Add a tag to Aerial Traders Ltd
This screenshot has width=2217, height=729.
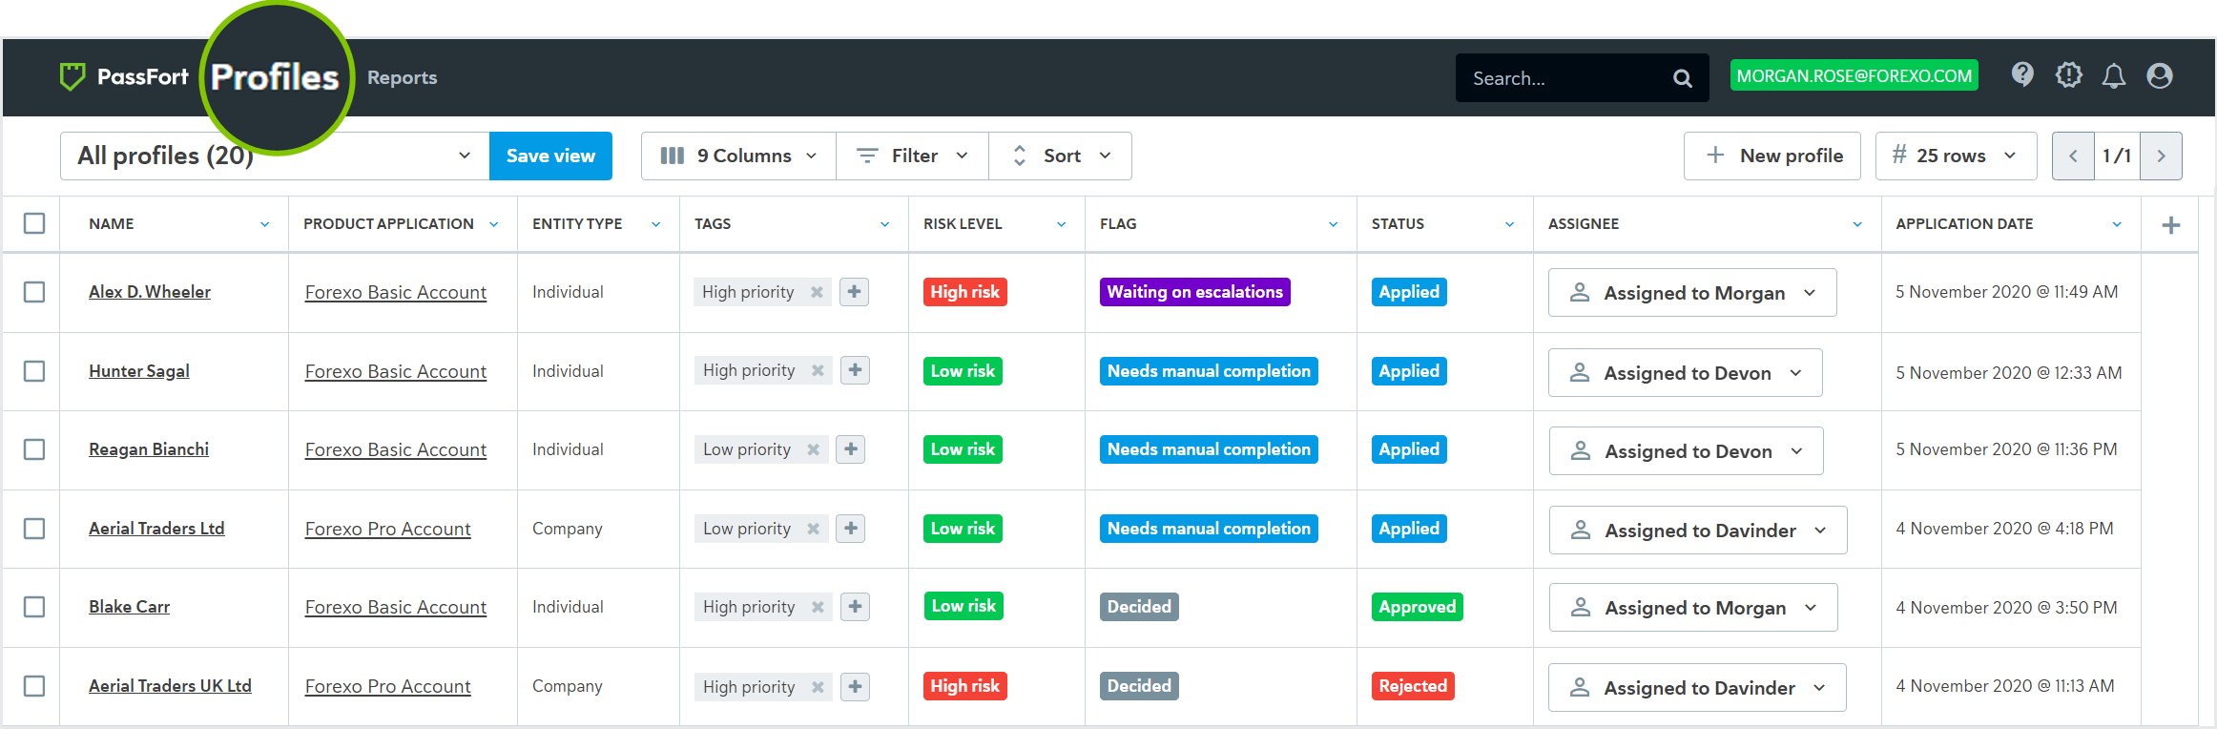(851, 528)
